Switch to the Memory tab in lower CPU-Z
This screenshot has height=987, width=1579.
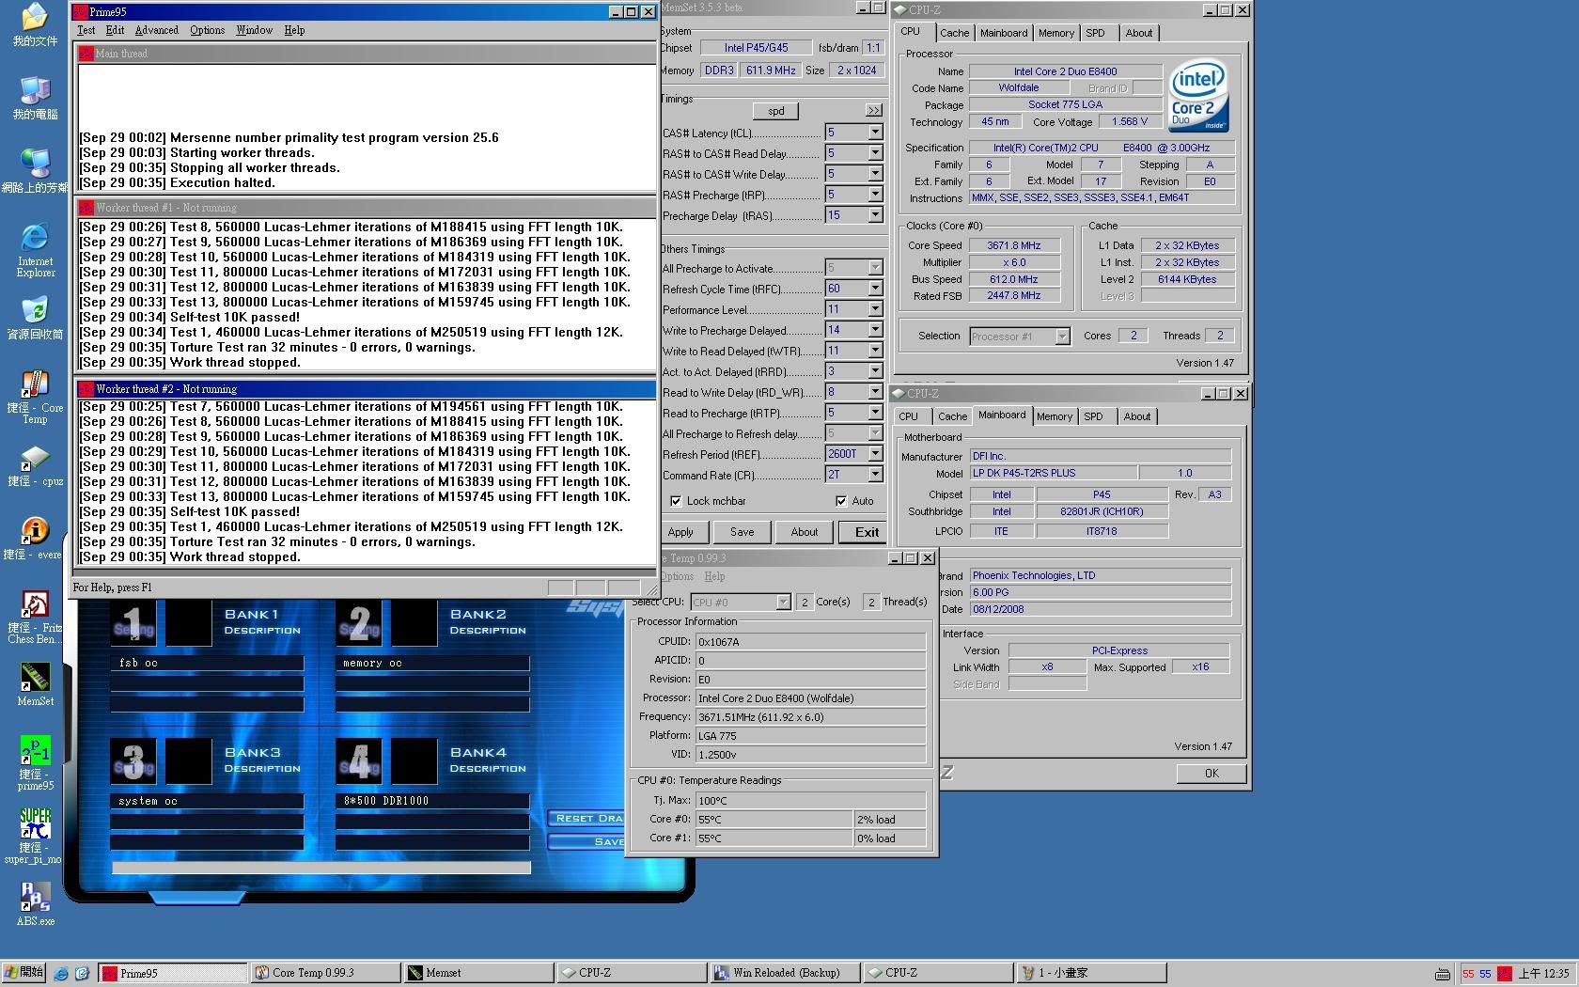pyautogui.click(x=1054, y=416)
